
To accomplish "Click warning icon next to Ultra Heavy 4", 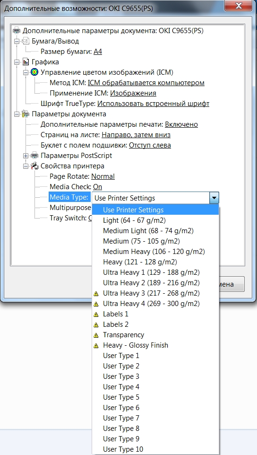I will pos(96,304).
